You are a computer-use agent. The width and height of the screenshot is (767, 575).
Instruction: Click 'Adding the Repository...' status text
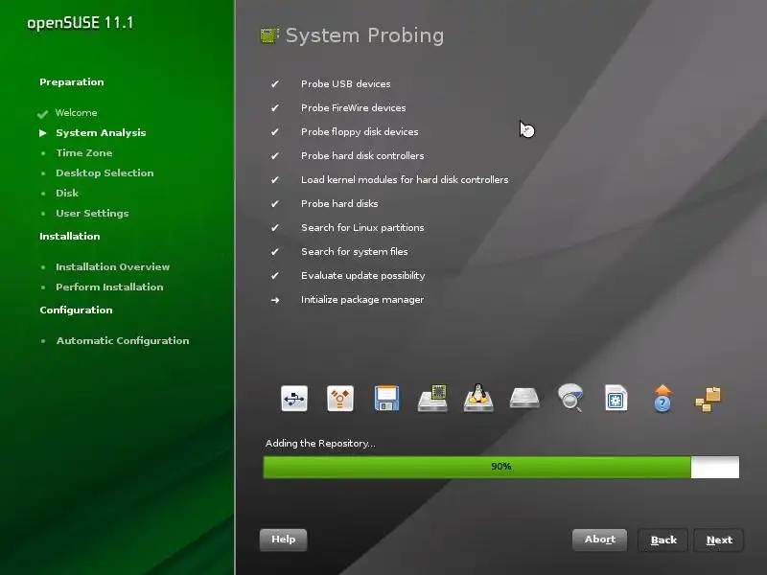click(x=320, y=444)
